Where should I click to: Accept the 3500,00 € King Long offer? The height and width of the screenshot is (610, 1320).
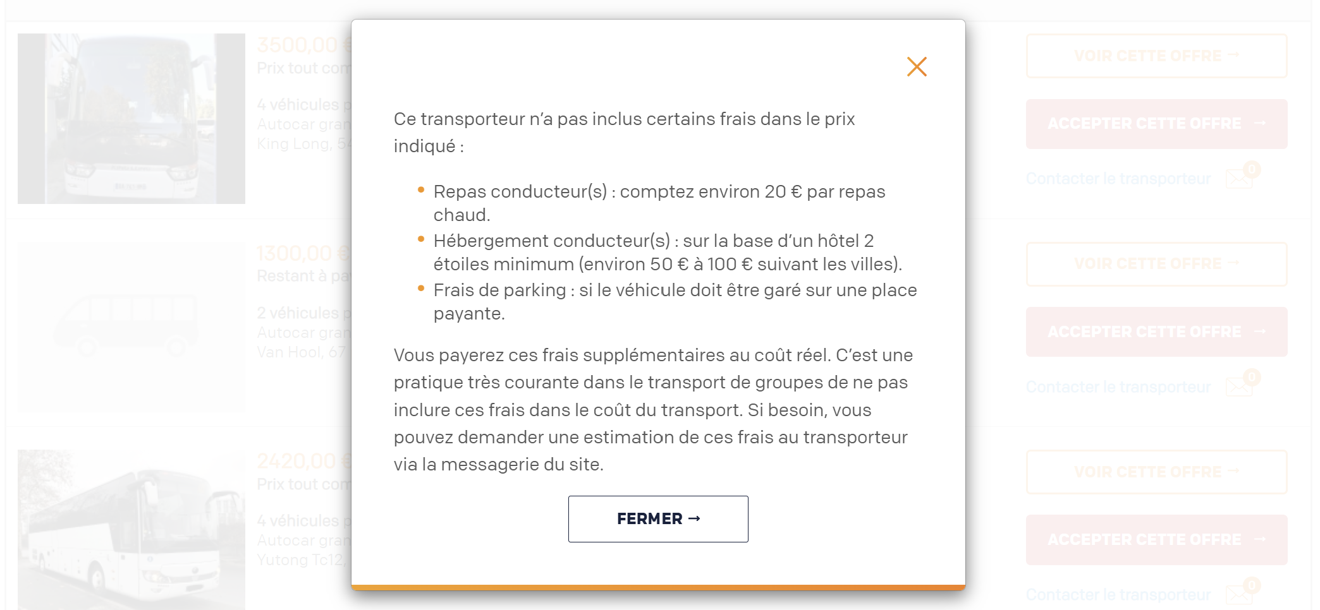coord(1156,124)
